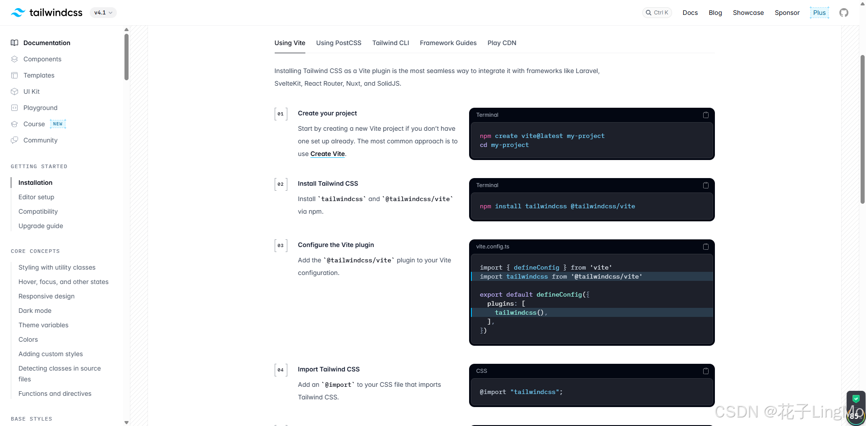The image size is (866, 426).
Task: Open Course in the sidebar
Action: (x=34, y=124)
